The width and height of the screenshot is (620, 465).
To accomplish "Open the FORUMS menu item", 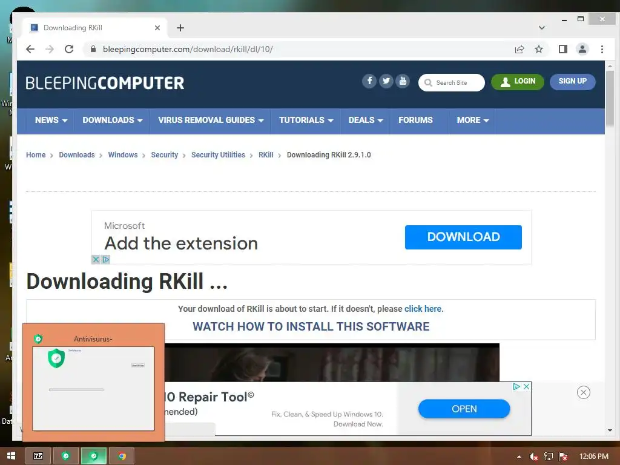I will (x=415, y=120).
